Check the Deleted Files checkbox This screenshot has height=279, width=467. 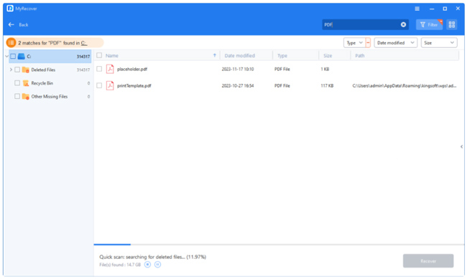pos(17,70)
